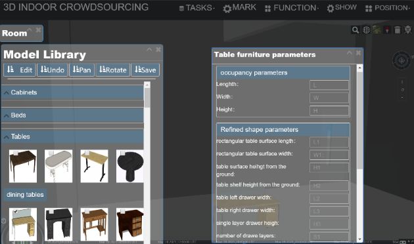Click the dining tables category label
Viewport: 414px width, 244px height.
point(25,195)
